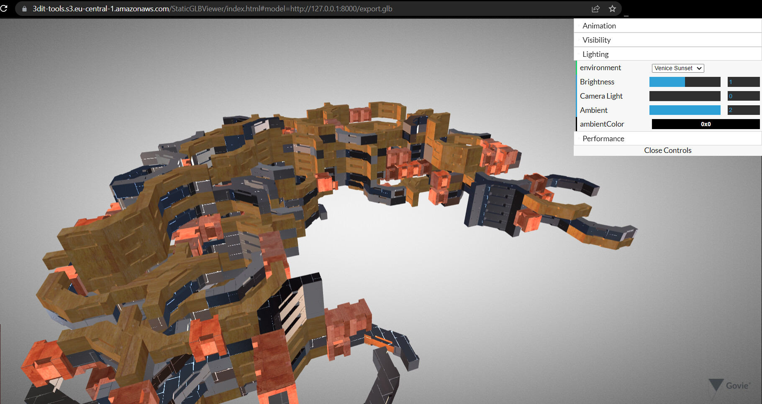Bookmark this page with the star

[x=612, y=9]
